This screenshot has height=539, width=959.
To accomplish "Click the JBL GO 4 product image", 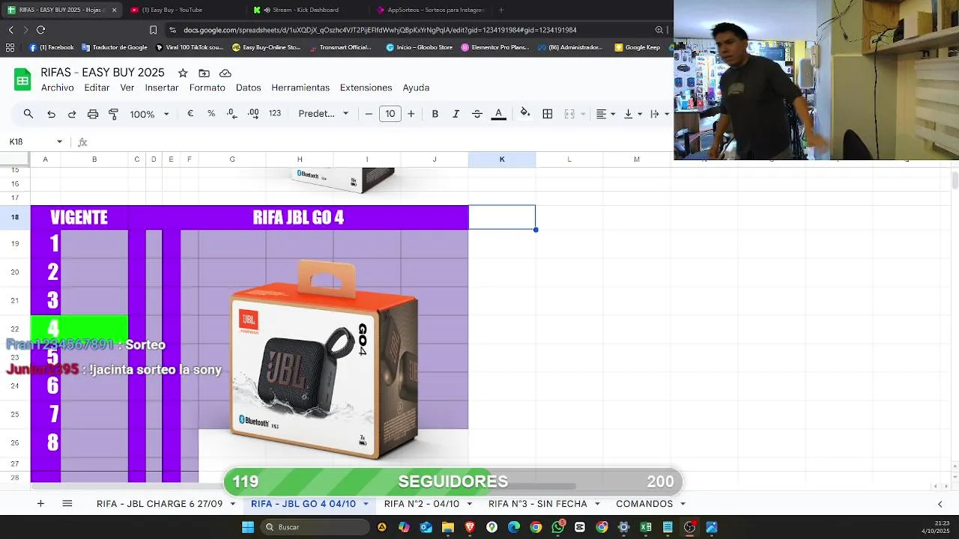I will point(324,359).
